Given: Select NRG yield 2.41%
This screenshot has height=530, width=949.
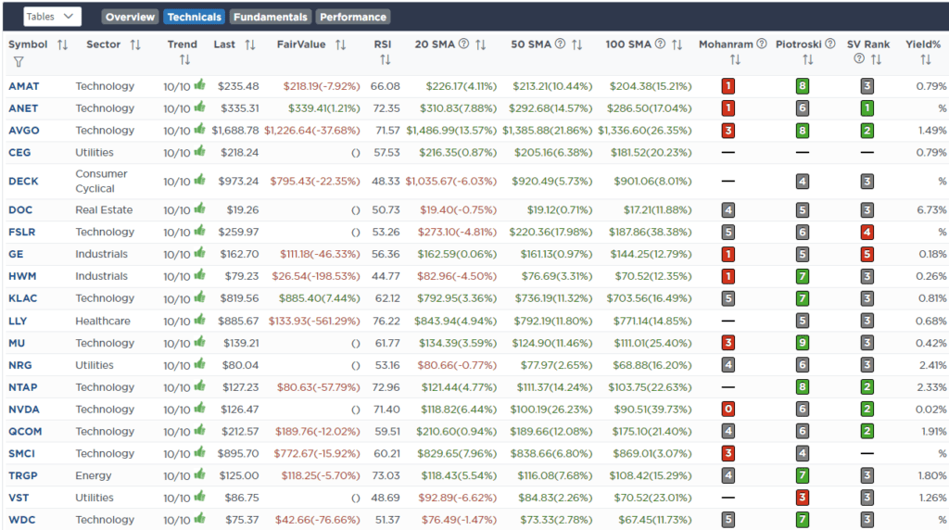Looking at the screenshot, I should tap(932, 365).
